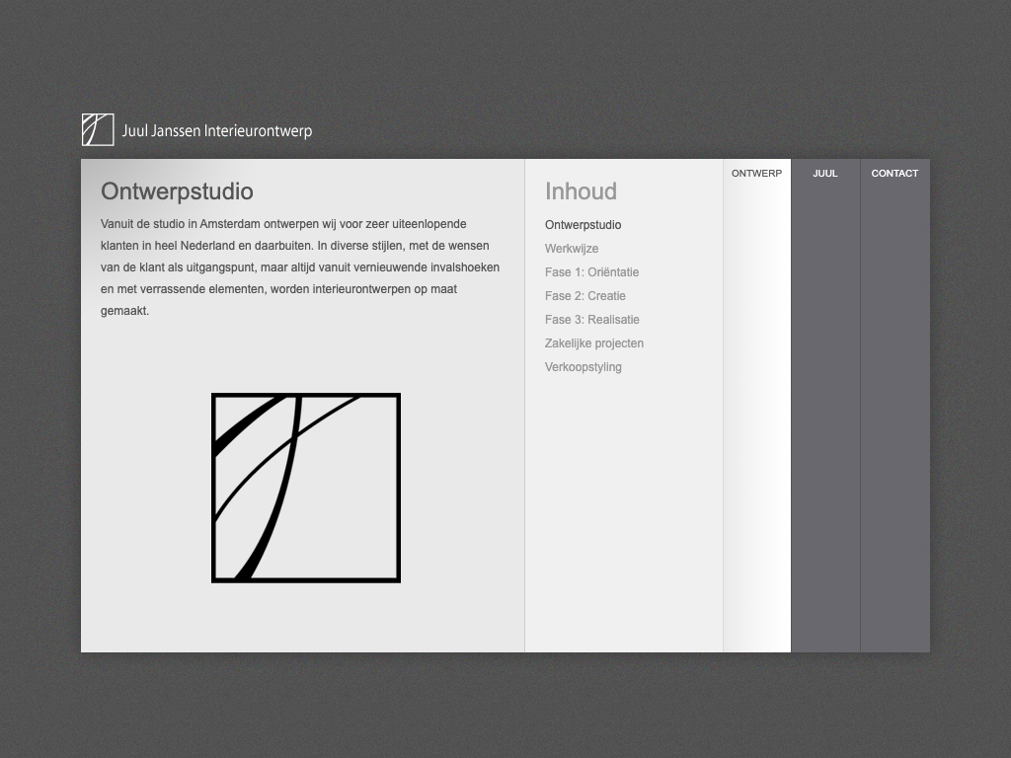Open Fase 2: Creatie link
The image size is (1011, 758).
[x=585, y=296]
